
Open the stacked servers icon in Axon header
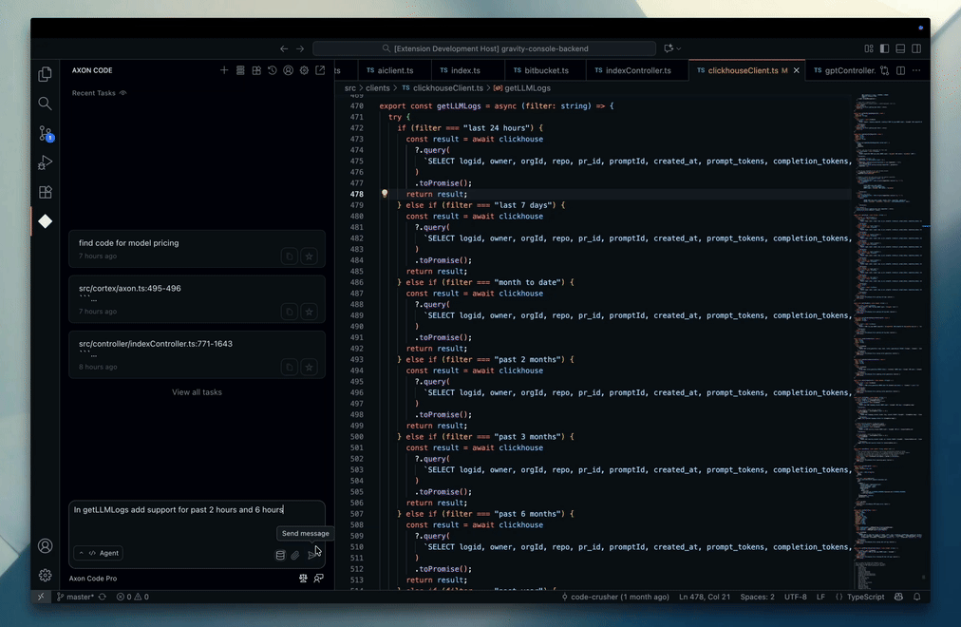[240, 70]
